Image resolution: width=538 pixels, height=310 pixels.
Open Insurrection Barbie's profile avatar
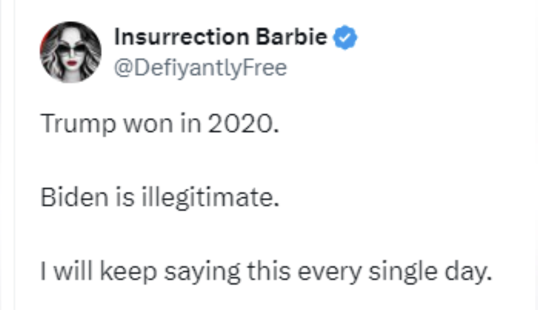pyautogui.click(x=70, y=52)
